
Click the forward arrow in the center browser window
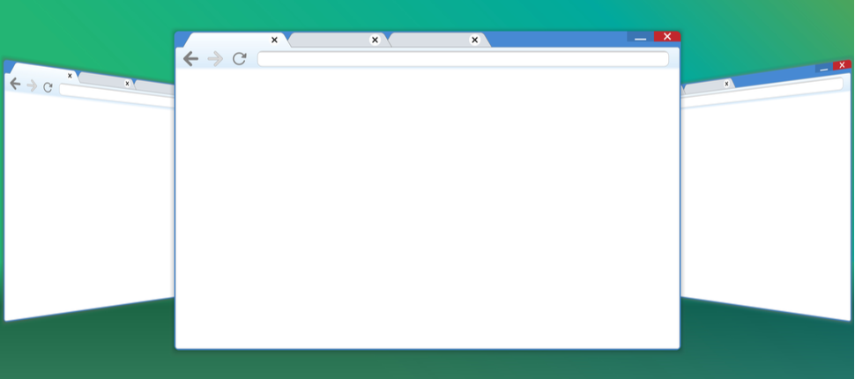pos(215,59)
